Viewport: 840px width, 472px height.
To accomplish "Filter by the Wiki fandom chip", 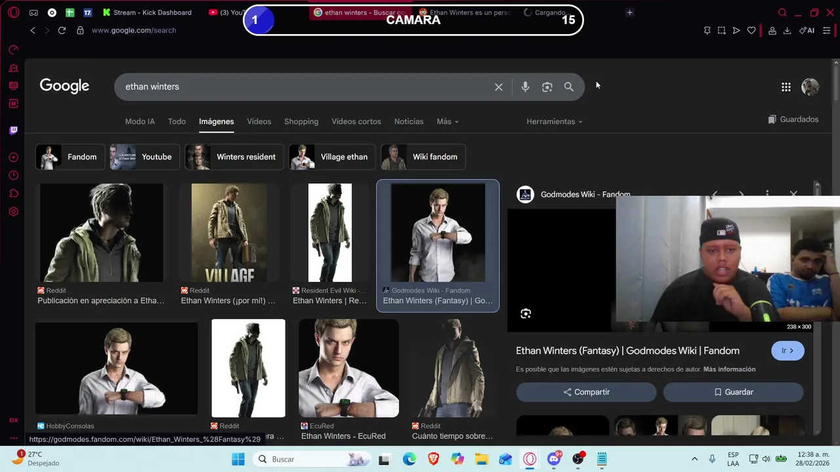I will [x=423, y=157].
